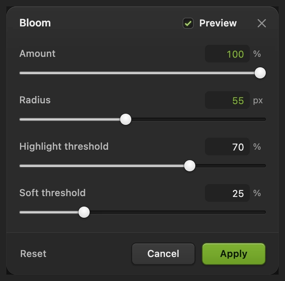
Task: Apply the Bloom effect
Action: click(x=234, y=254)
